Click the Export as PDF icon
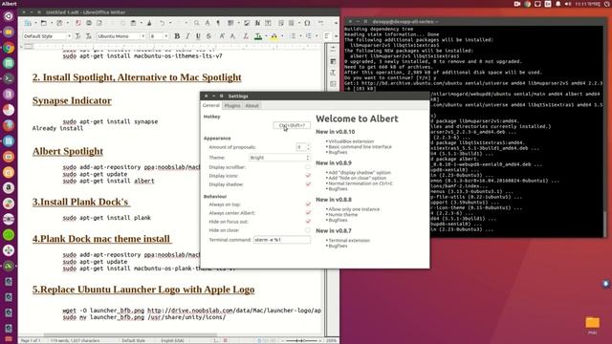Image resolution: width=612 pixels, height=344 pixels. tap(78, 23)
